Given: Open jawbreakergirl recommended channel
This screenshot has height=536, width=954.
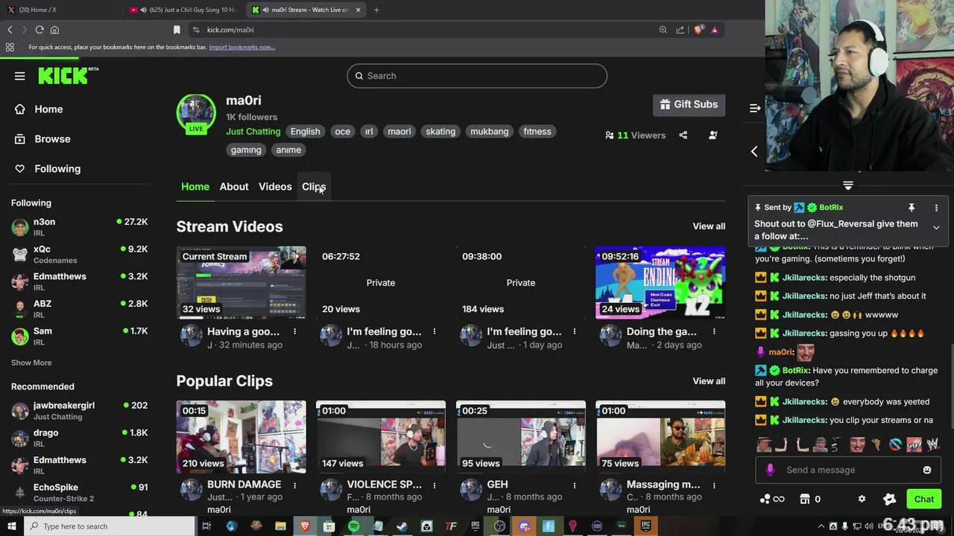Looking at the screenshot, I should [x=80, y=411].
